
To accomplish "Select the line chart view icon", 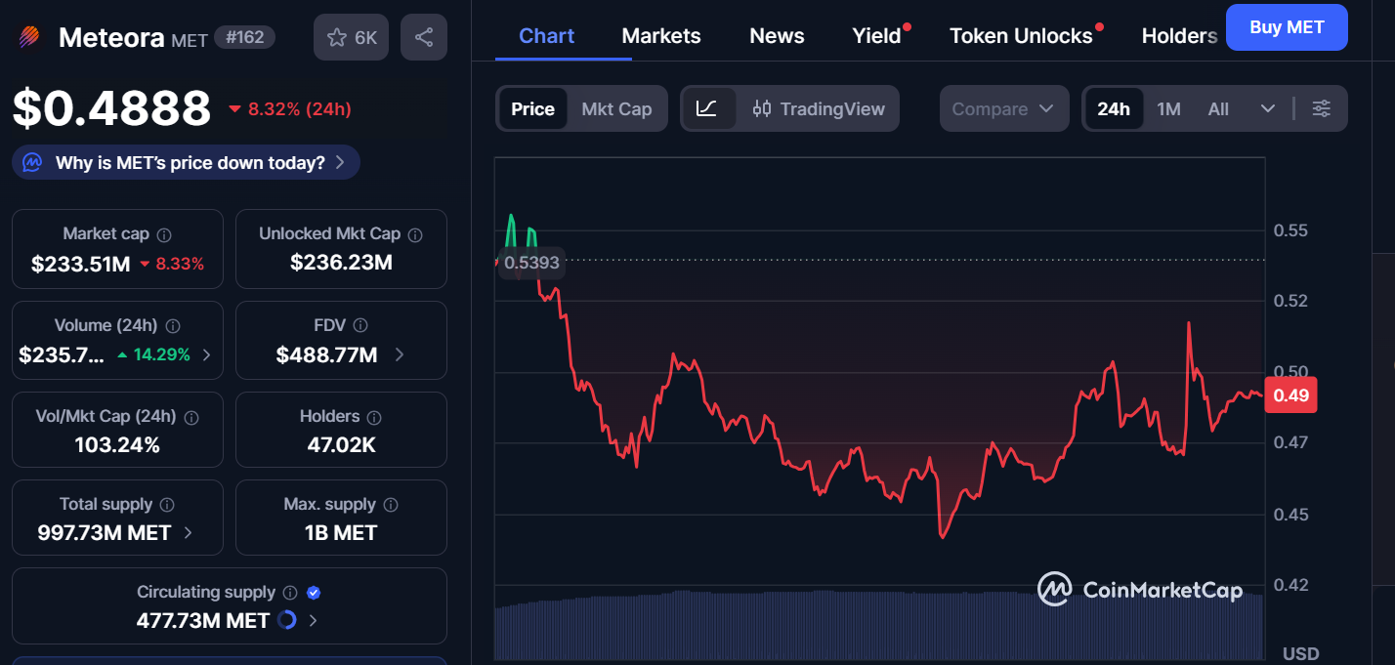I will coord(707,108).
